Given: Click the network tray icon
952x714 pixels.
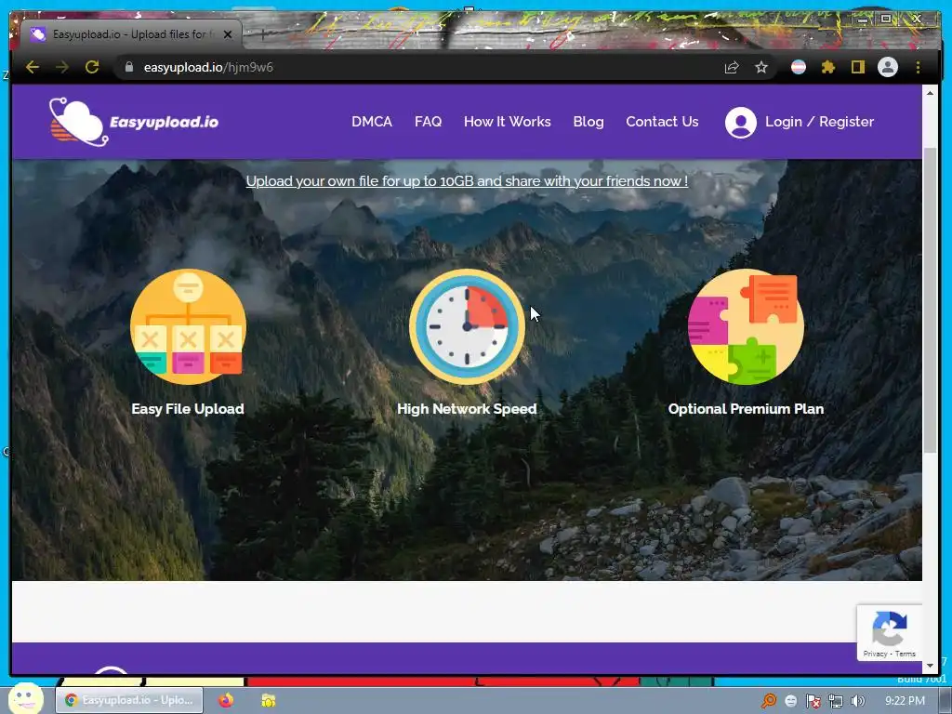Looking at the screenshot, I should coord(836,701).
